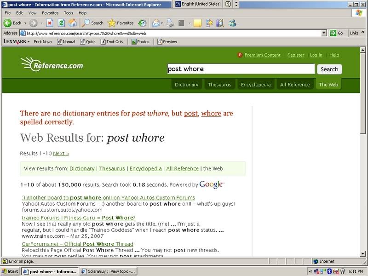368x276 pixels.
Task: Stop loading with the red X icon
Action: click(x=50, y=23)
